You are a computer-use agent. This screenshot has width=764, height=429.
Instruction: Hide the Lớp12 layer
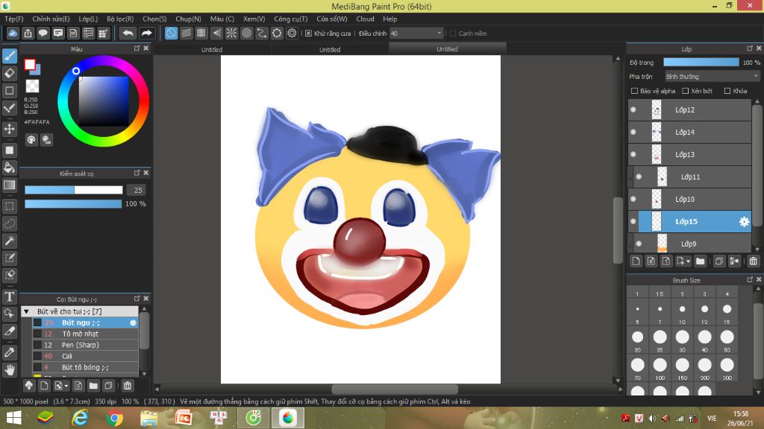point(633,110)
